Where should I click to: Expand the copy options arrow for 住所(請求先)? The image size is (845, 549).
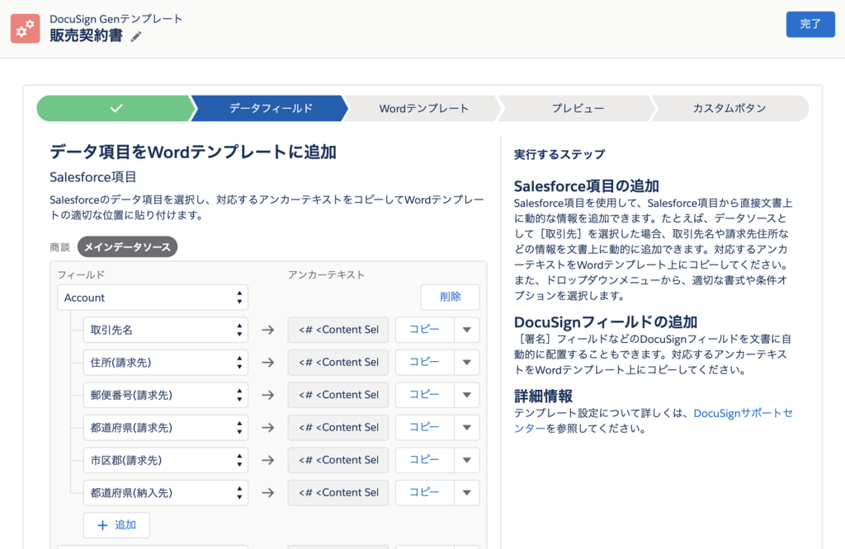[467, 362]
